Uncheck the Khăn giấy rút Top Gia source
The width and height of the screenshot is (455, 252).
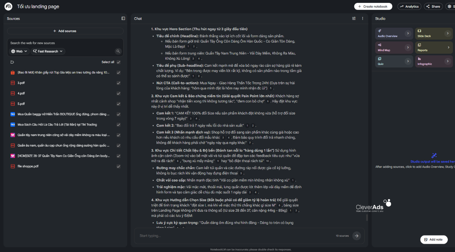[118, 73]
